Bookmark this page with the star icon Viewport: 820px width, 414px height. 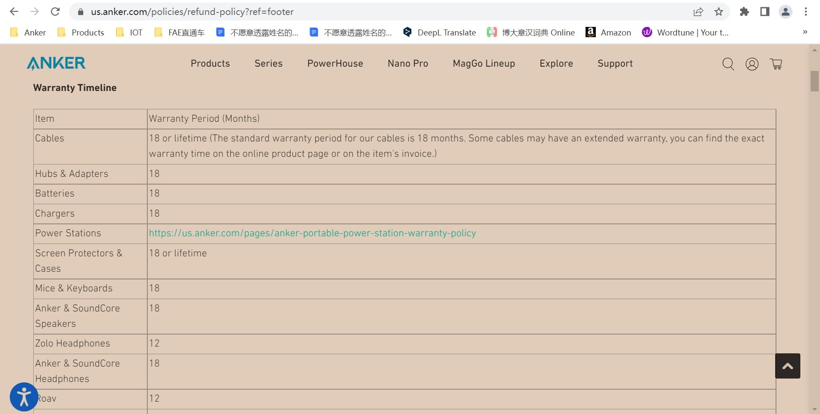click(x=719, y=12)
